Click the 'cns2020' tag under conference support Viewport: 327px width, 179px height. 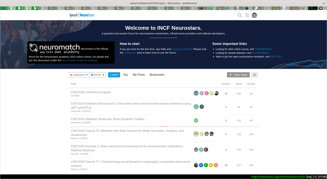click(75, 96)
